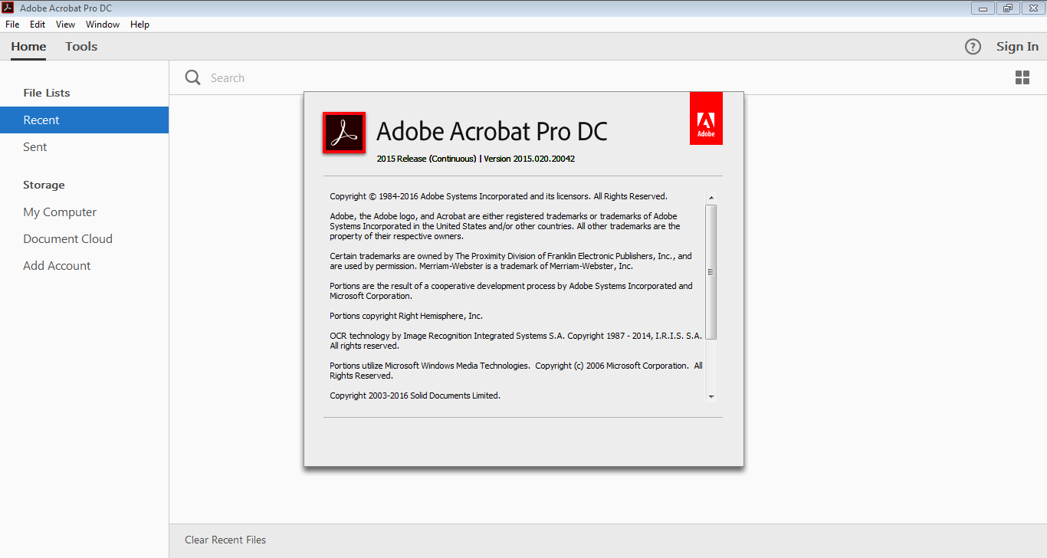Switch to thumbnail grid view icon

click(x=1022, y=77)
